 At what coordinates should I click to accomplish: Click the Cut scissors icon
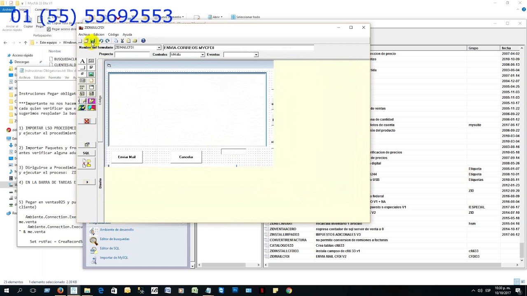(122, 41)
